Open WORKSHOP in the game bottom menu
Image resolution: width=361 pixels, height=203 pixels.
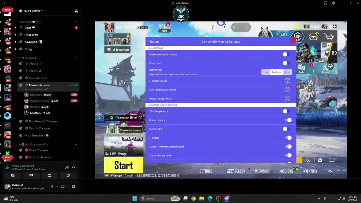point(263,171)
